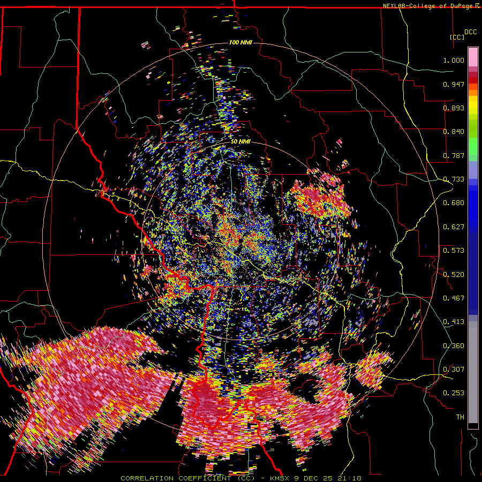
Task: Select the 0.787 scale value
Action: tap(454, 155)
